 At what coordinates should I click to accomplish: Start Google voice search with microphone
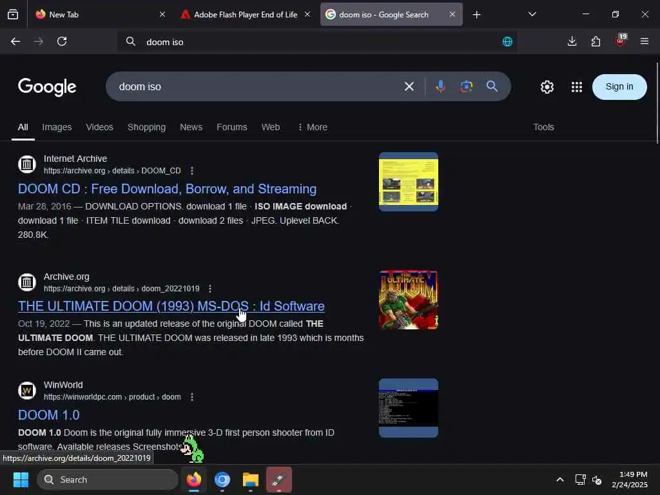pyautogui.click(x=440, y=87)
